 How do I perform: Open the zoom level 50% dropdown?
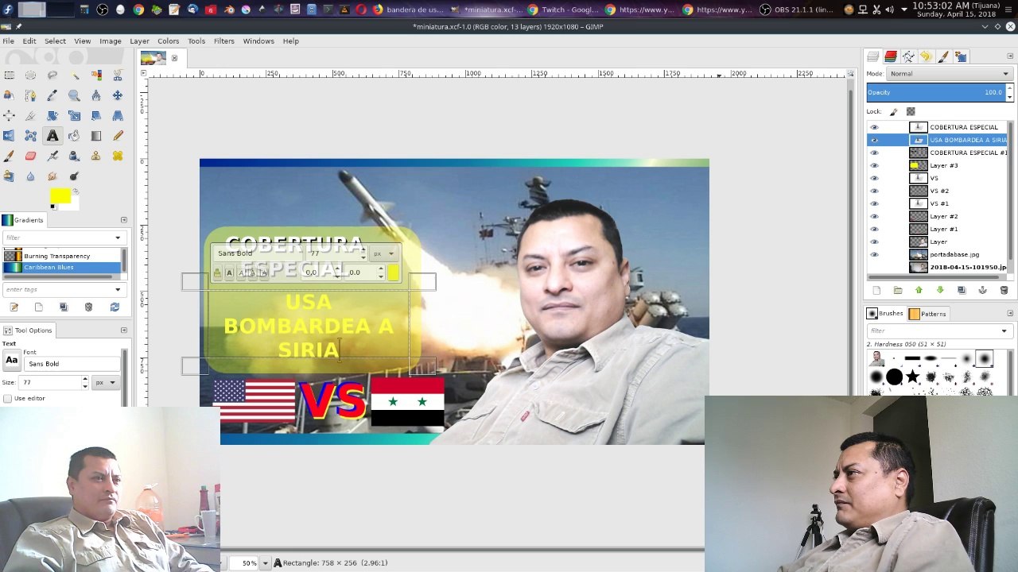(266, 563)
